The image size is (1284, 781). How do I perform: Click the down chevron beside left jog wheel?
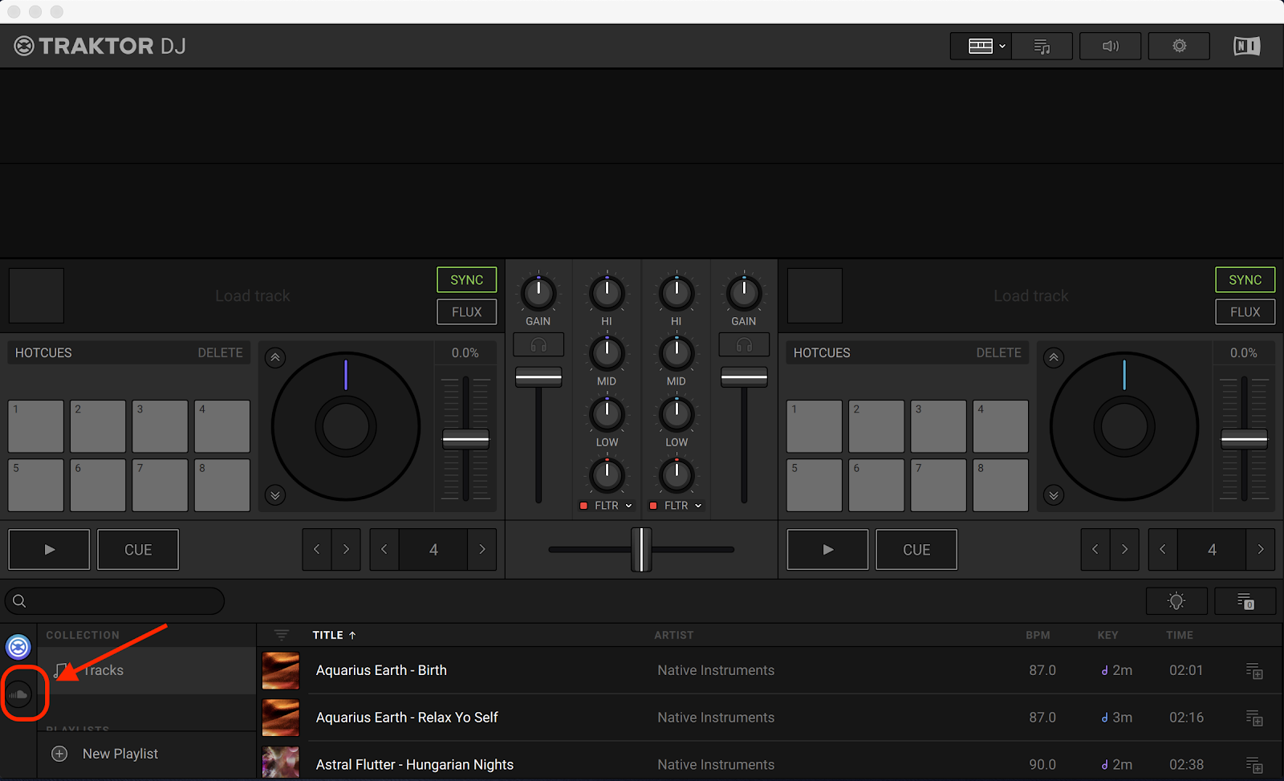pyautogui.click(x=275, y=495)
